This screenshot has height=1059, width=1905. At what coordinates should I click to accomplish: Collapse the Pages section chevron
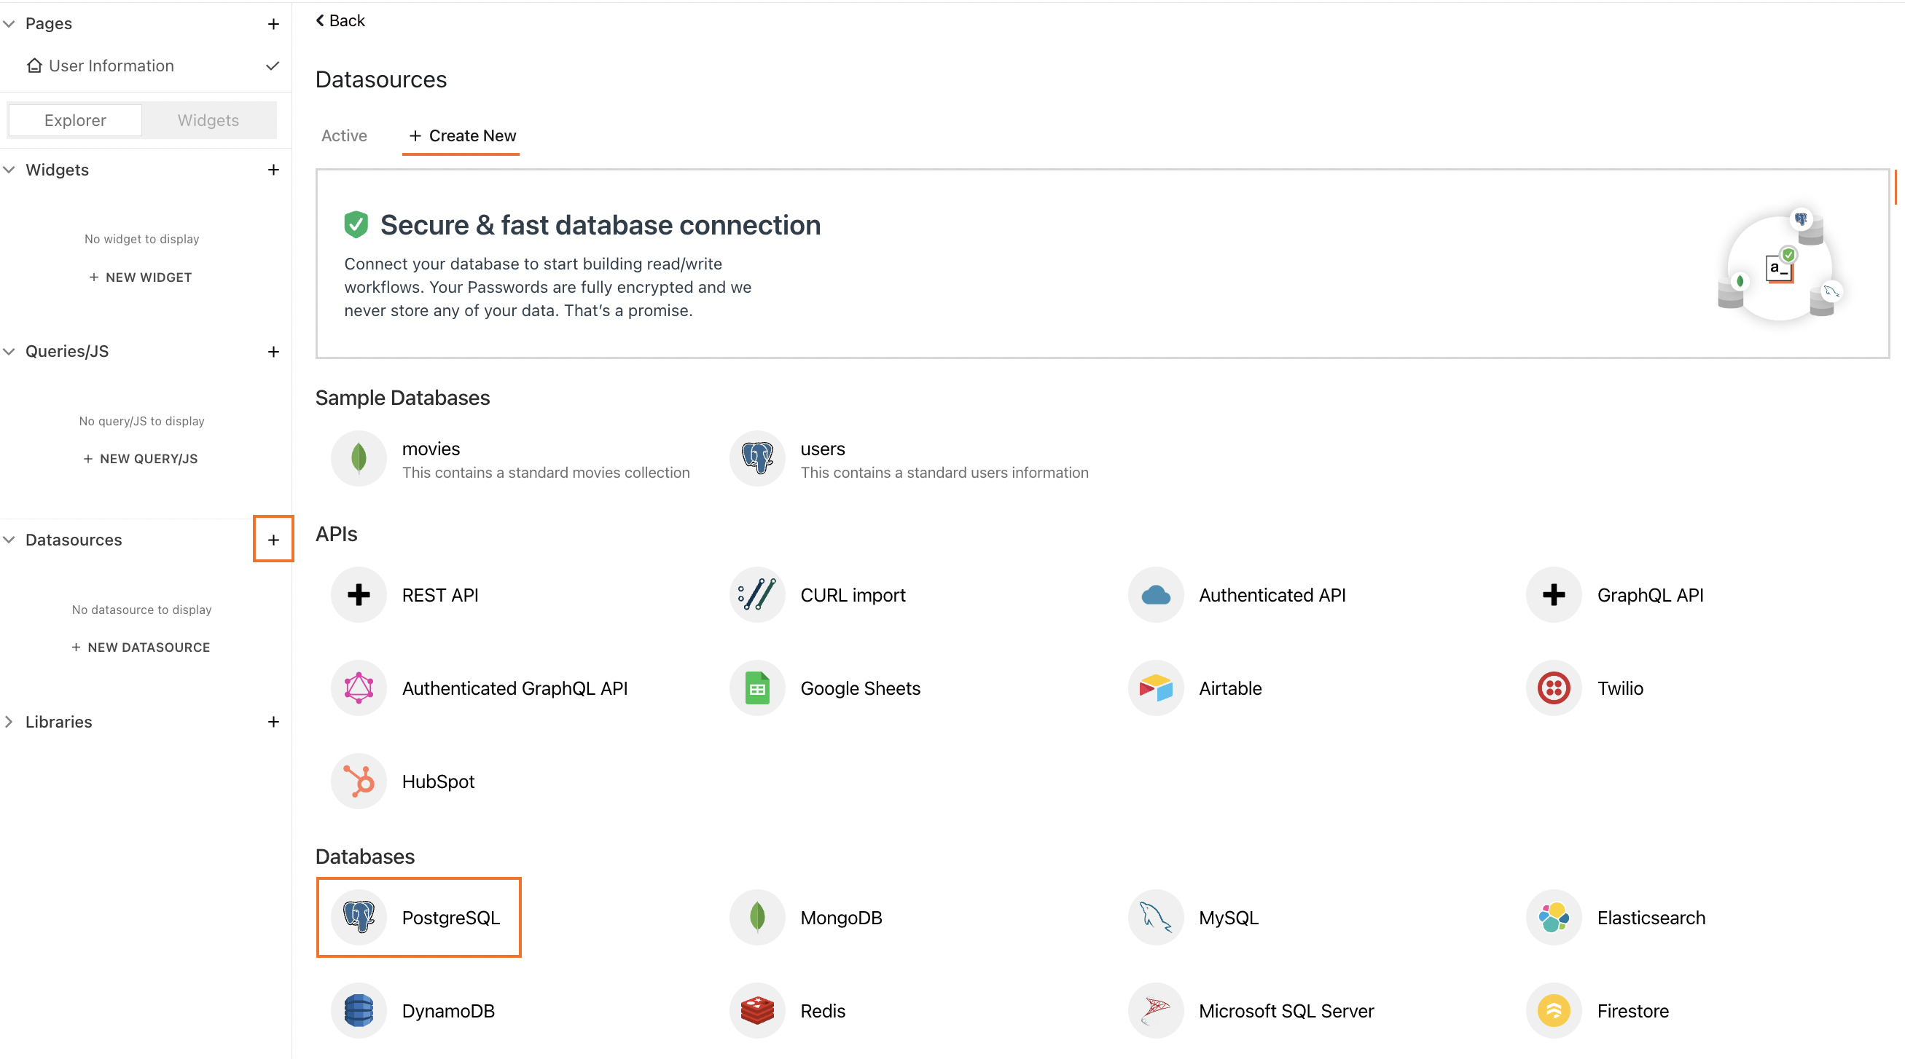click(x=9, y=23)
